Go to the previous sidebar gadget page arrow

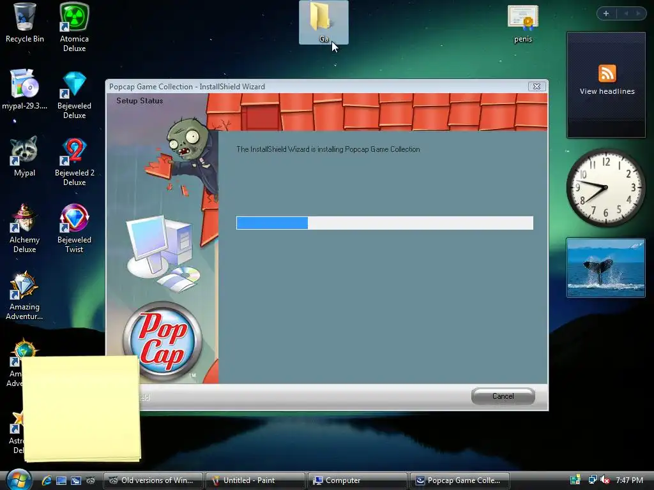pos(626,13)
